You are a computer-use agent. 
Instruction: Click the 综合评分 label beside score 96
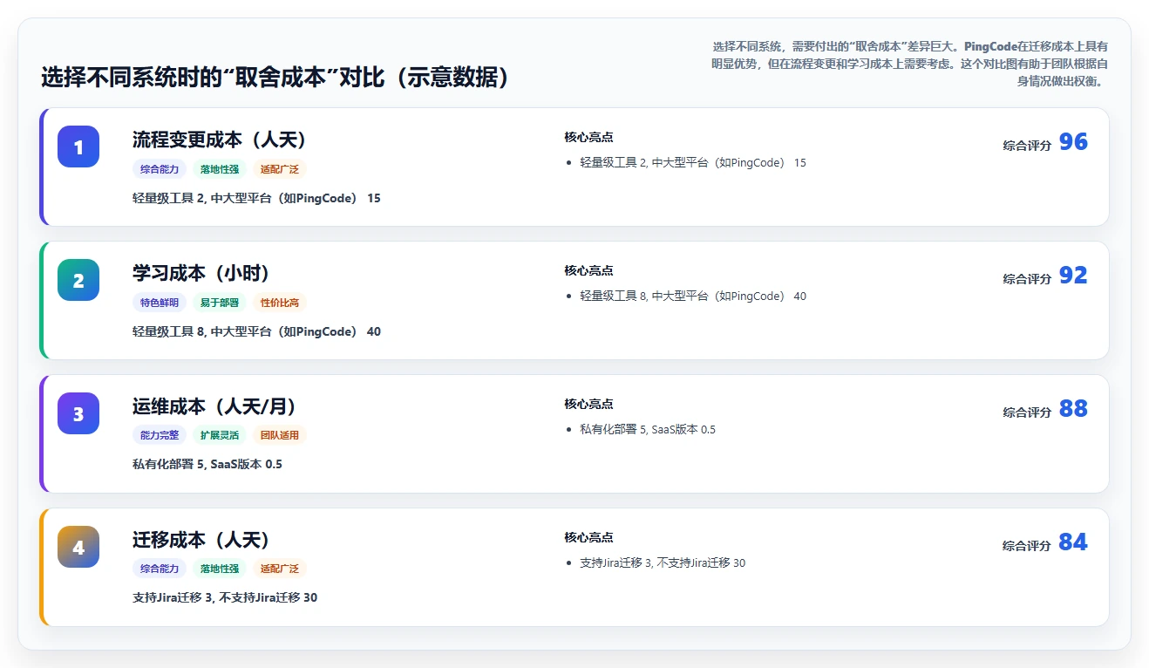coord(1027,146)
